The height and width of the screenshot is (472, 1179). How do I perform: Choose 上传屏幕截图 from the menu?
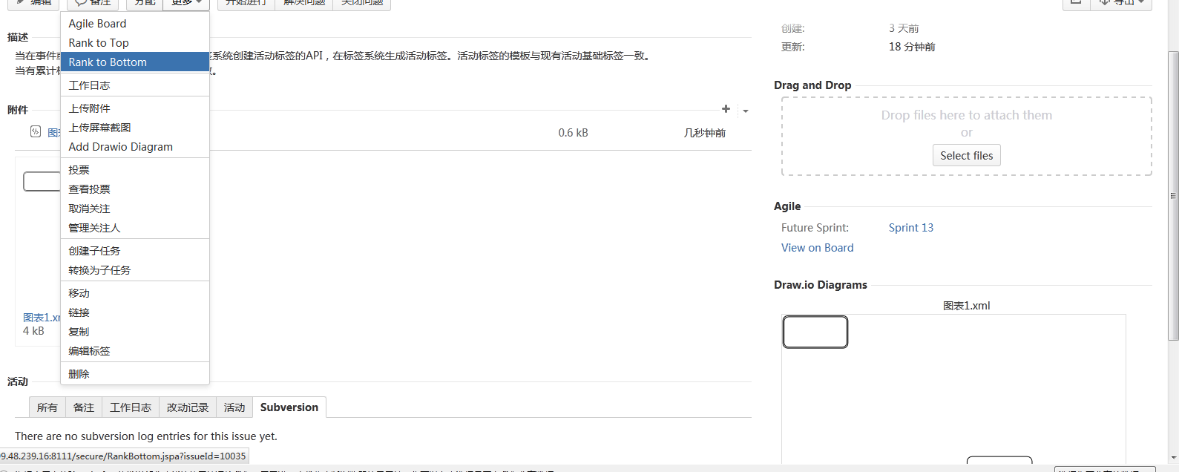[x=99, y=128]
